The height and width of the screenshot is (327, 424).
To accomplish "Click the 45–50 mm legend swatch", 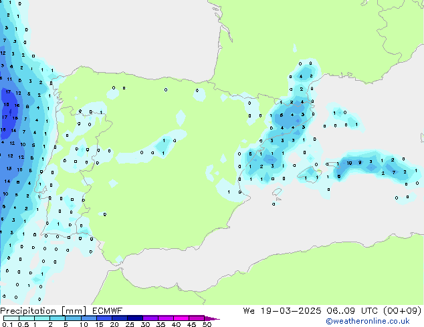I will point(197,318).
